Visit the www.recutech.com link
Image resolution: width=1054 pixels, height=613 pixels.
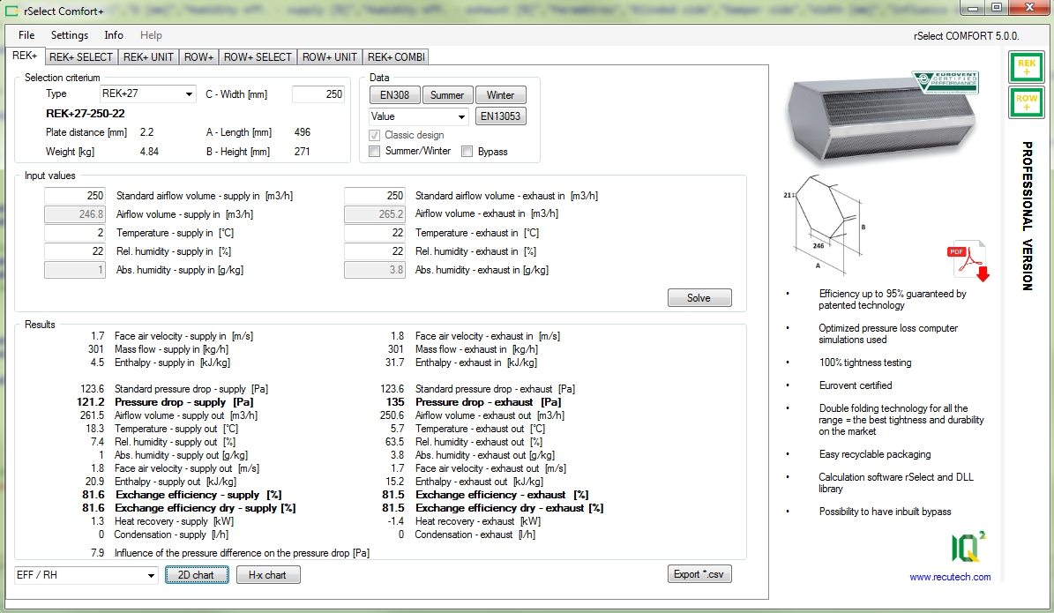(950, 577)
